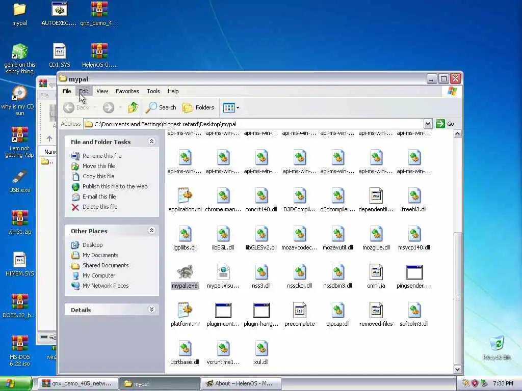
Task: Click Copy this file link
Action: coord(98,176)
